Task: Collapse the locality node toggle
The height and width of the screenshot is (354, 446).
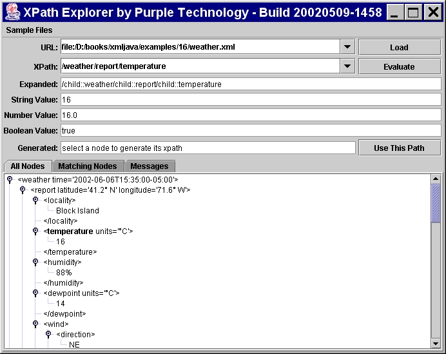Action: tap(35, 201)
